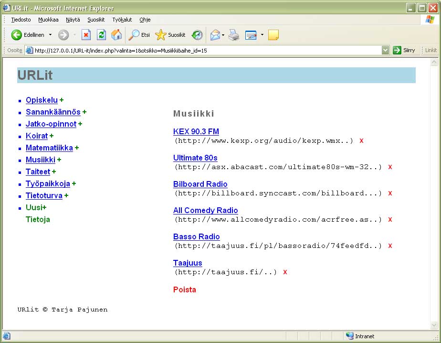441x343 pixels.
Task: Click the status bar page icon
Action: click(x=7, y=336)
